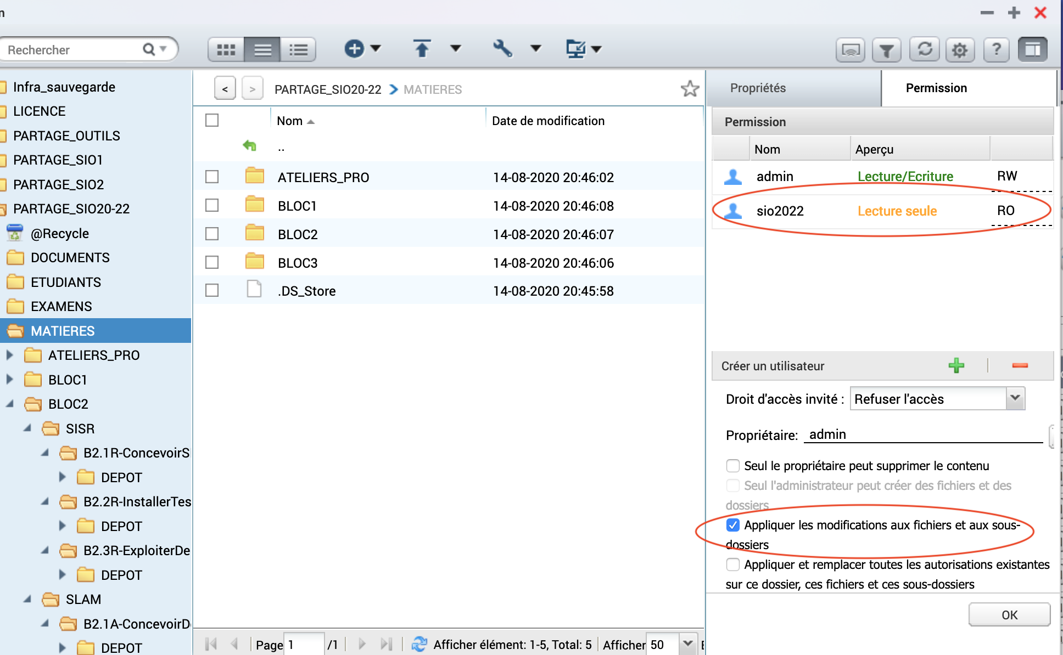Remove a user with the red minus icon
This screenshot has height=655, width=1063.
tap(1020, 366)
